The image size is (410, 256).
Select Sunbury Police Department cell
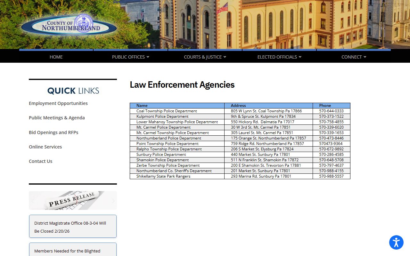point(177,155)
